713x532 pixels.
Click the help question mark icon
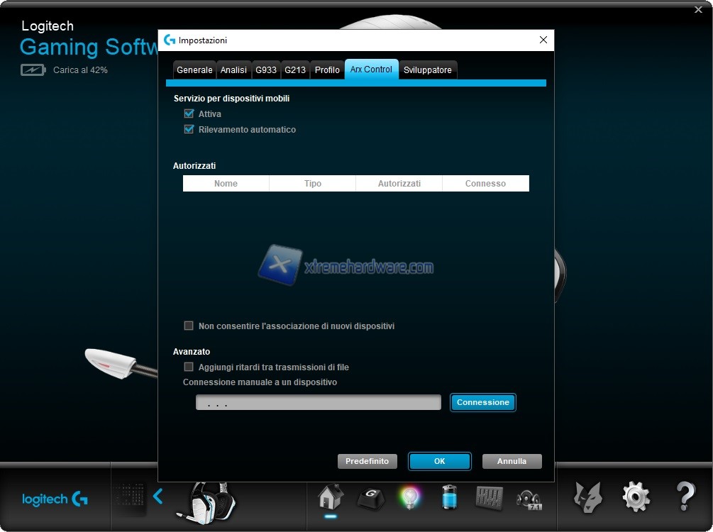point(685,497)
